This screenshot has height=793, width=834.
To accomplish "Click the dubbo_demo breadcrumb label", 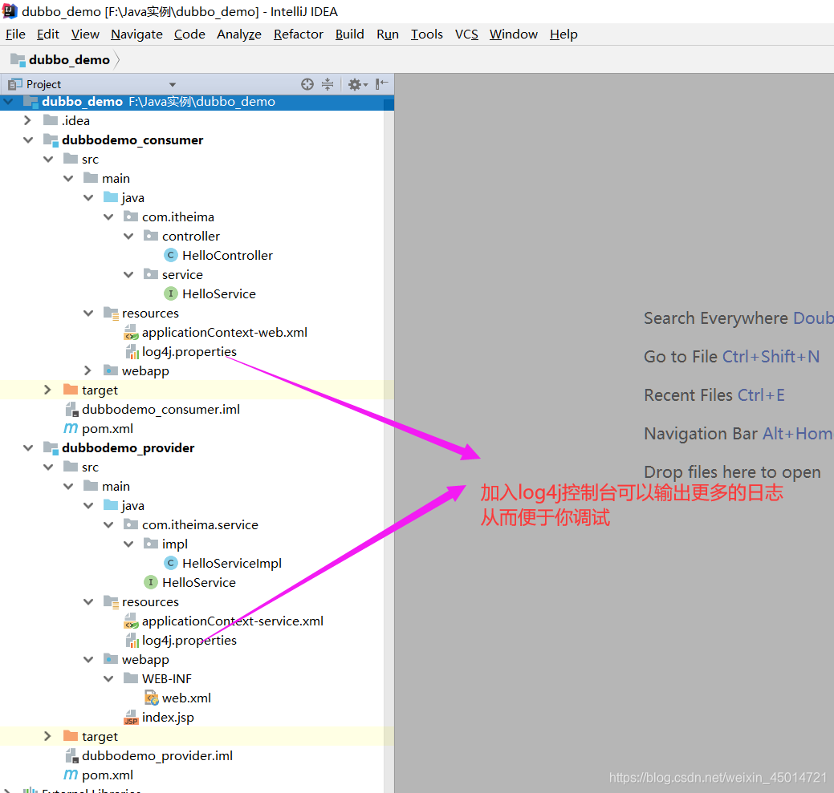I will [69, 60].
